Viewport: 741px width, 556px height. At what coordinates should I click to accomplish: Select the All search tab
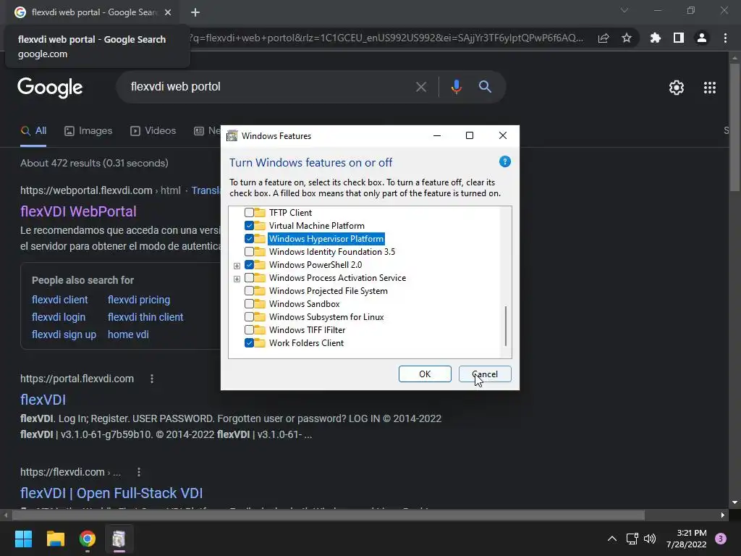(x=33, y=131)
